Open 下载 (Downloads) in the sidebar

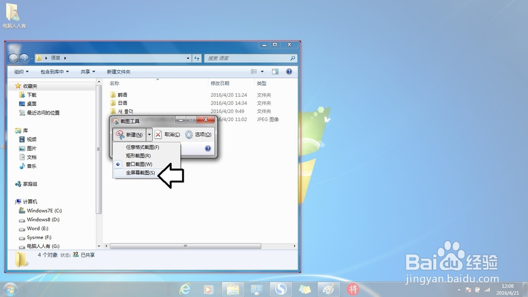[x=28, y=95]
